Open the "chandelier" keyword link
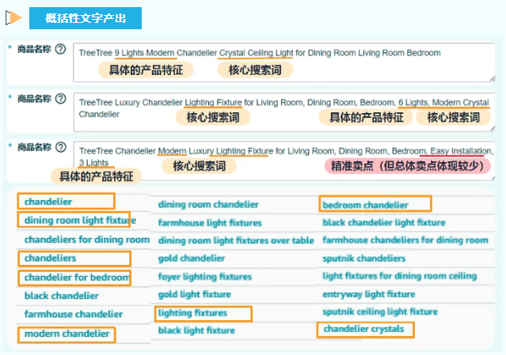506x355 pixels. (x=48, y=202)
